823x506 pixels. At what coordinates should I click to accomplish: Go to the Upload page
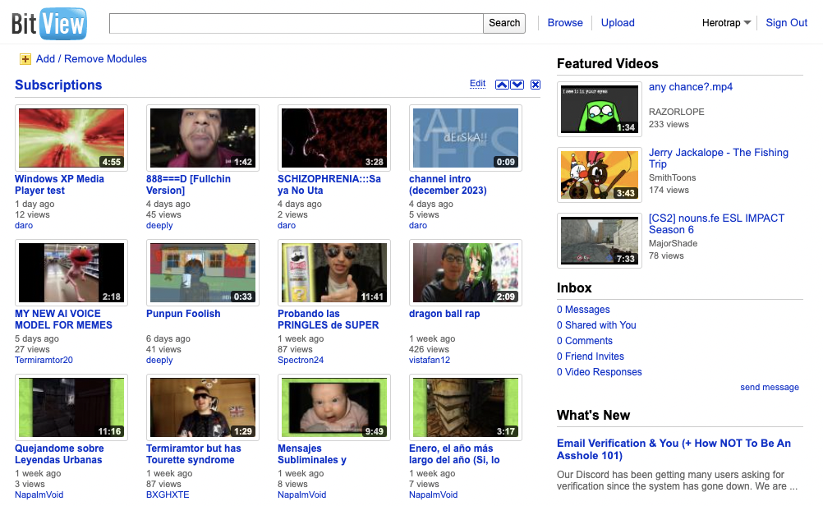click(618, 23)
